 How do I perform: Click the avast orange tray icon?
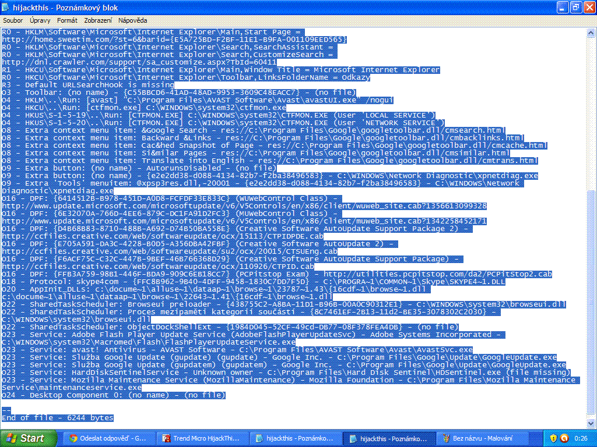click(x=564, y=438)
